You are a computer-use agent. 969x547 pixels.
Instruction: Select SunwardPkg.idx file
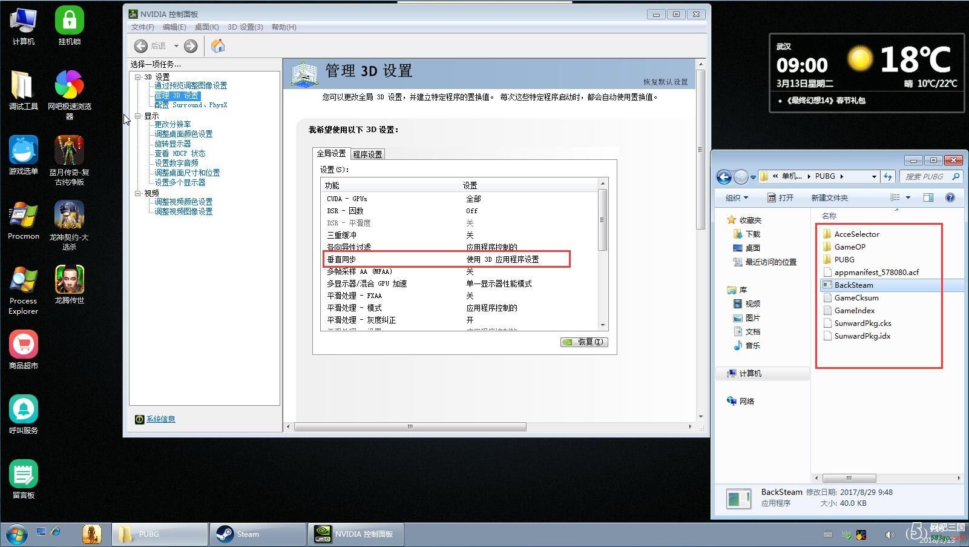[x=856, y=336]
